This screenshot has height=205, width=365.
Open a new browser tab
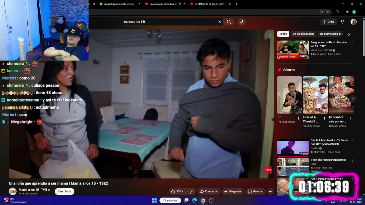237,4
